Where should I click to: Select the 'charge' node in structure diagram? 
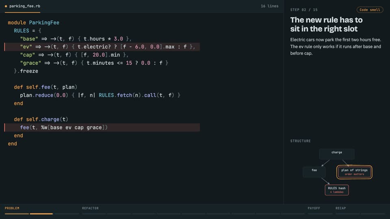(336, 154)
